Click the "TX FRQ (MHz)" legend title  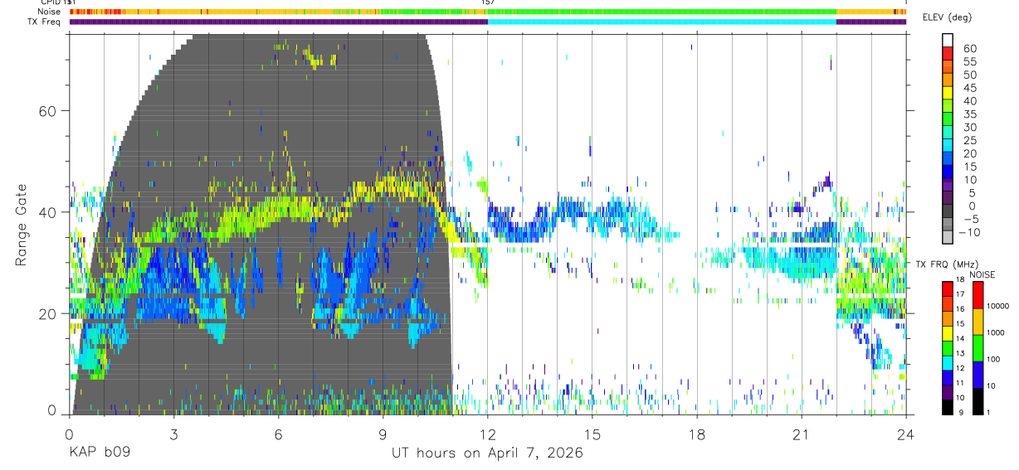pyautogui.click(x=948, y=264)
